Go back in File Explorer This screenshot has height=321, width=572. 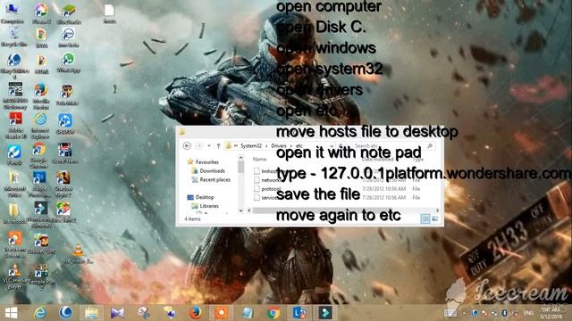click(187, 146)
